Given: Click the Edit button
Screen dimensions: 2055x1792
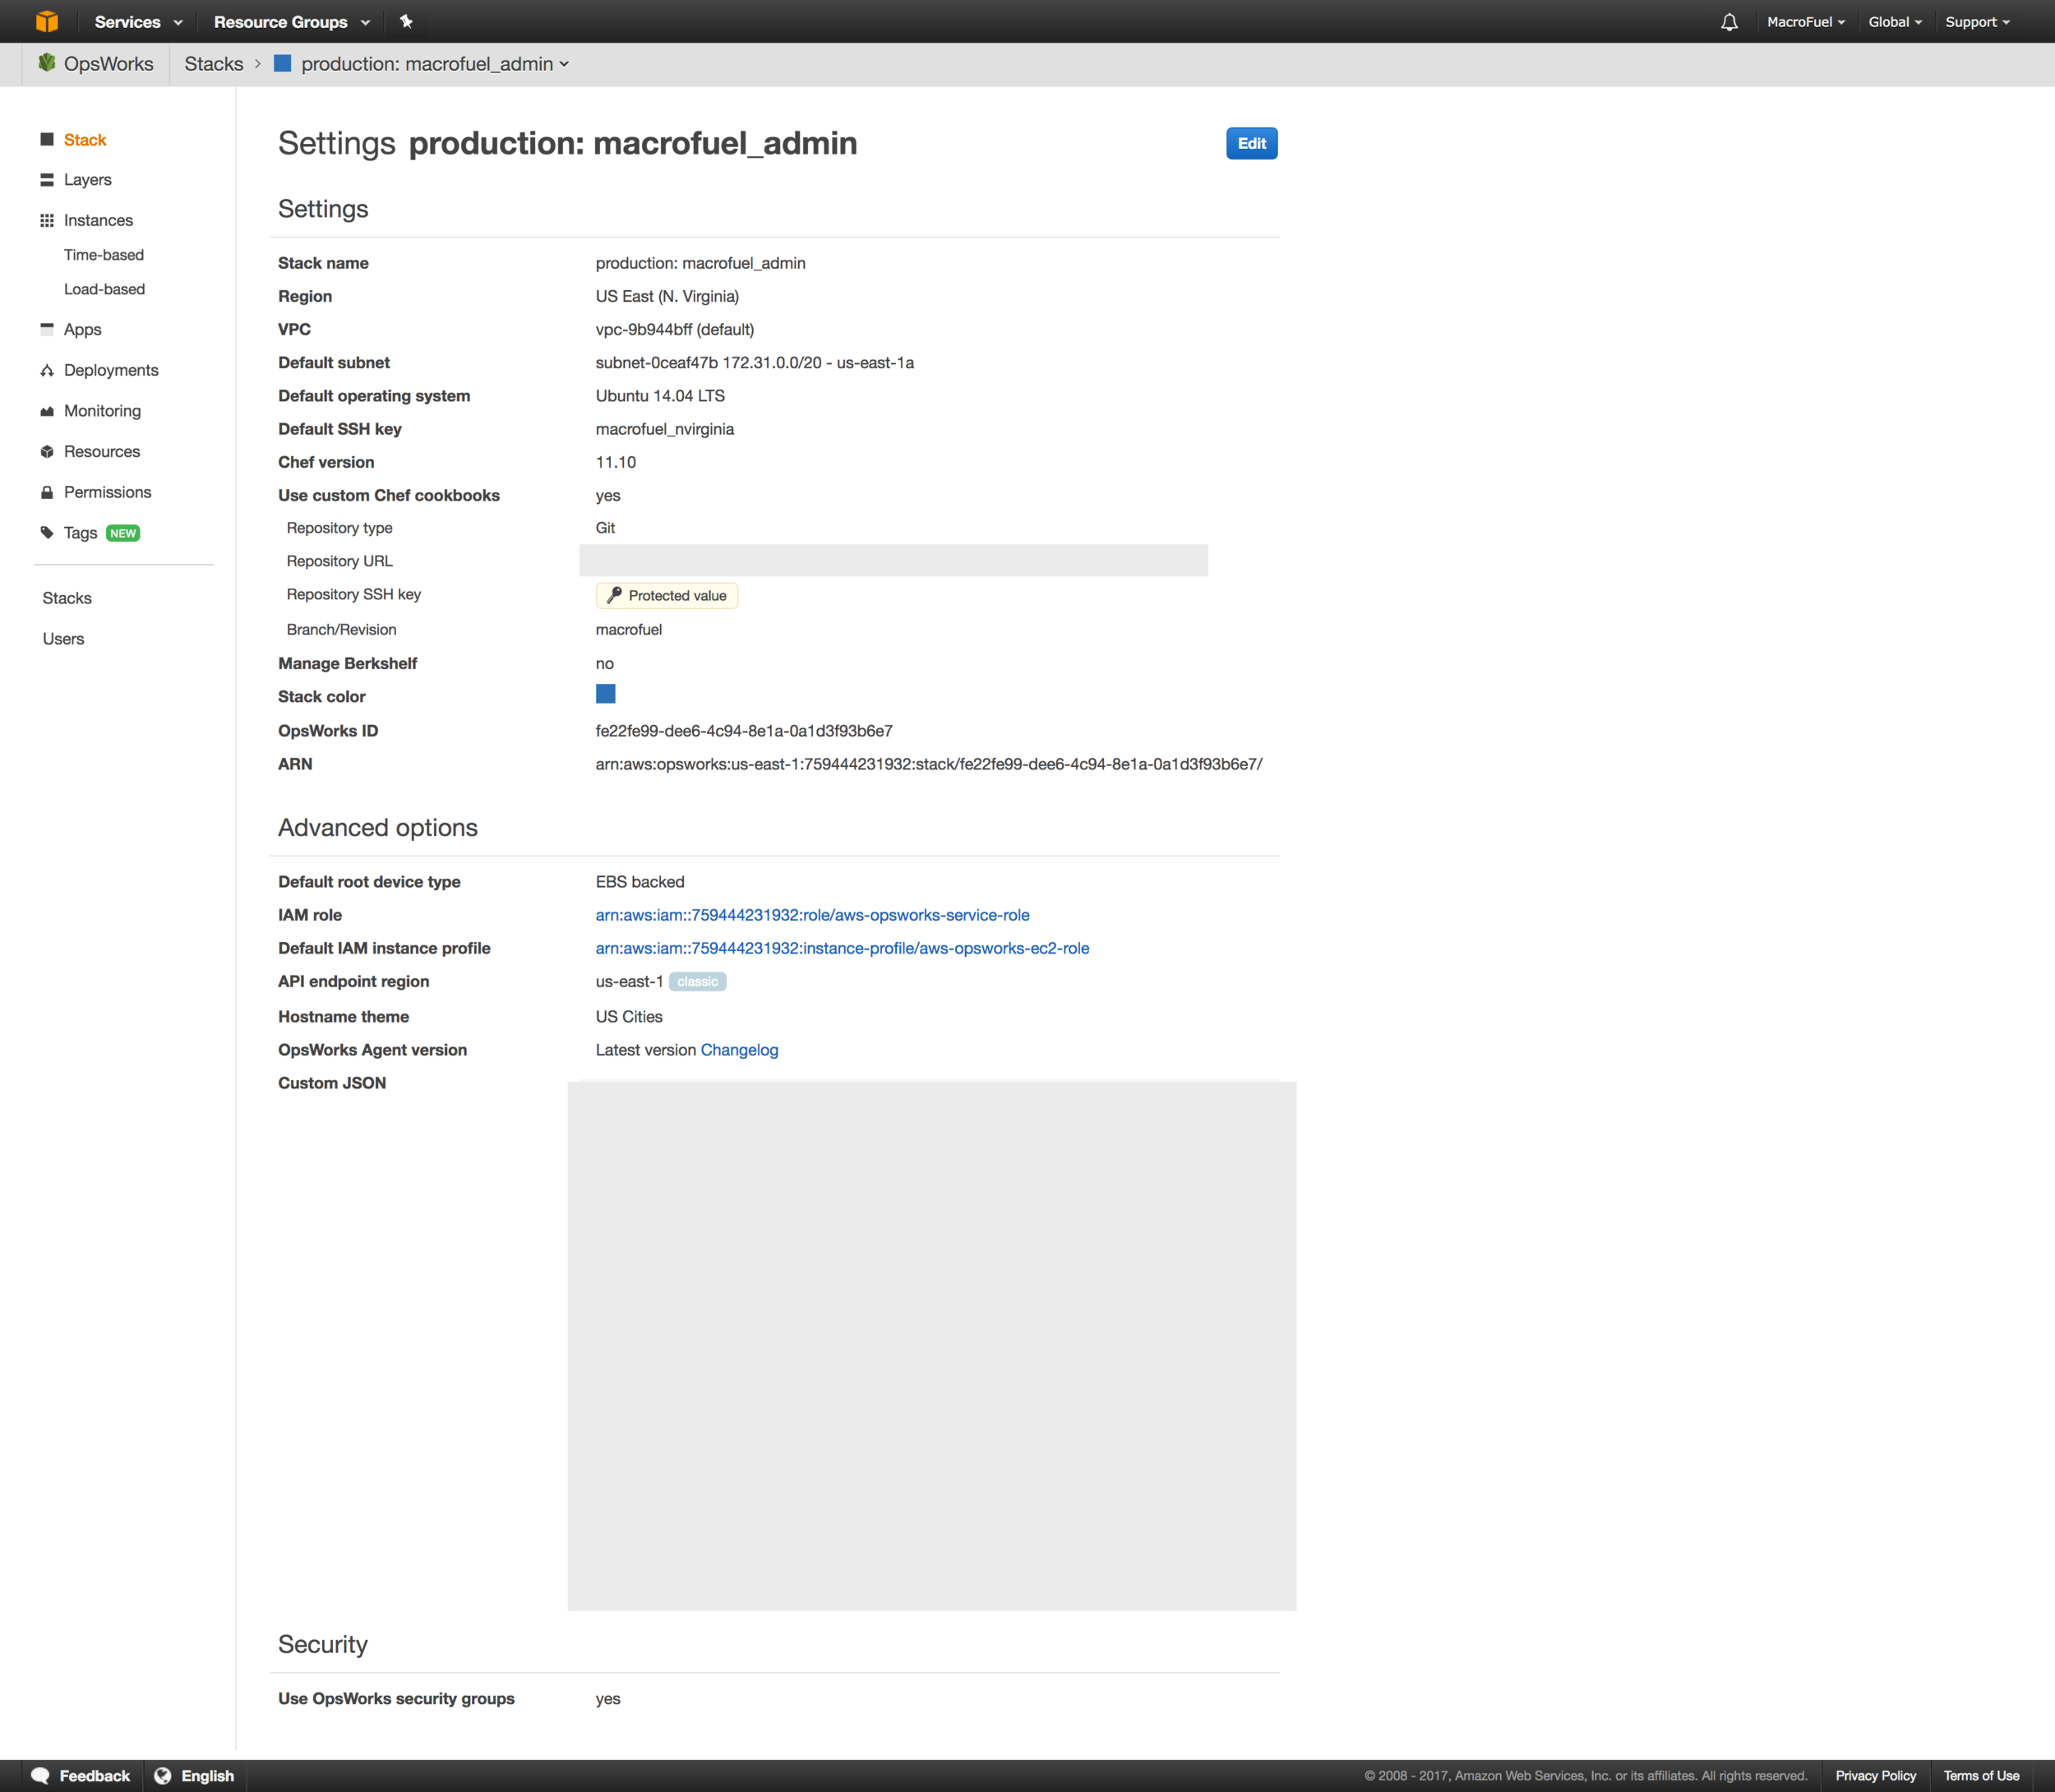Looking at the screenshot, I should tap(1252, 143).
